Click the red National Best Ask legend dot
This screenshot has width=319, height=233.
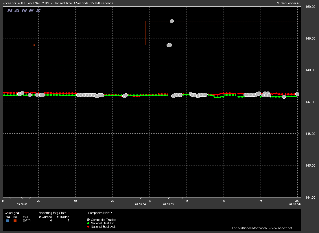click(88, 227)
